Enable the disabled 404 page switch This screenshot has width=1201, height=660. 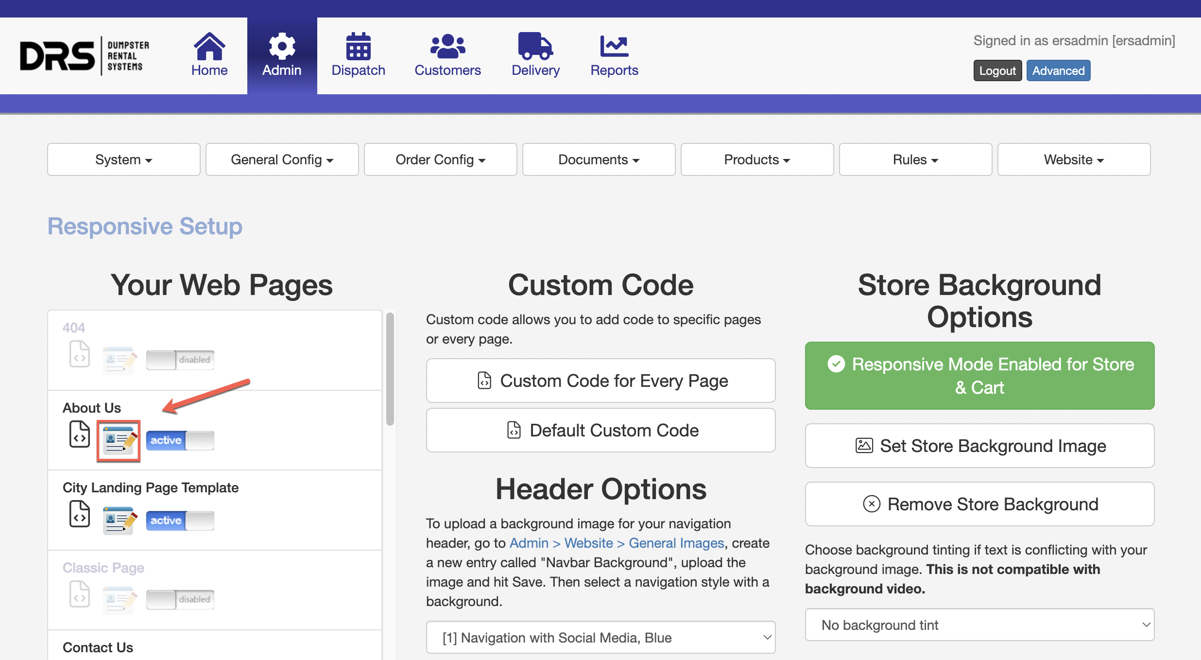[180, 360]
